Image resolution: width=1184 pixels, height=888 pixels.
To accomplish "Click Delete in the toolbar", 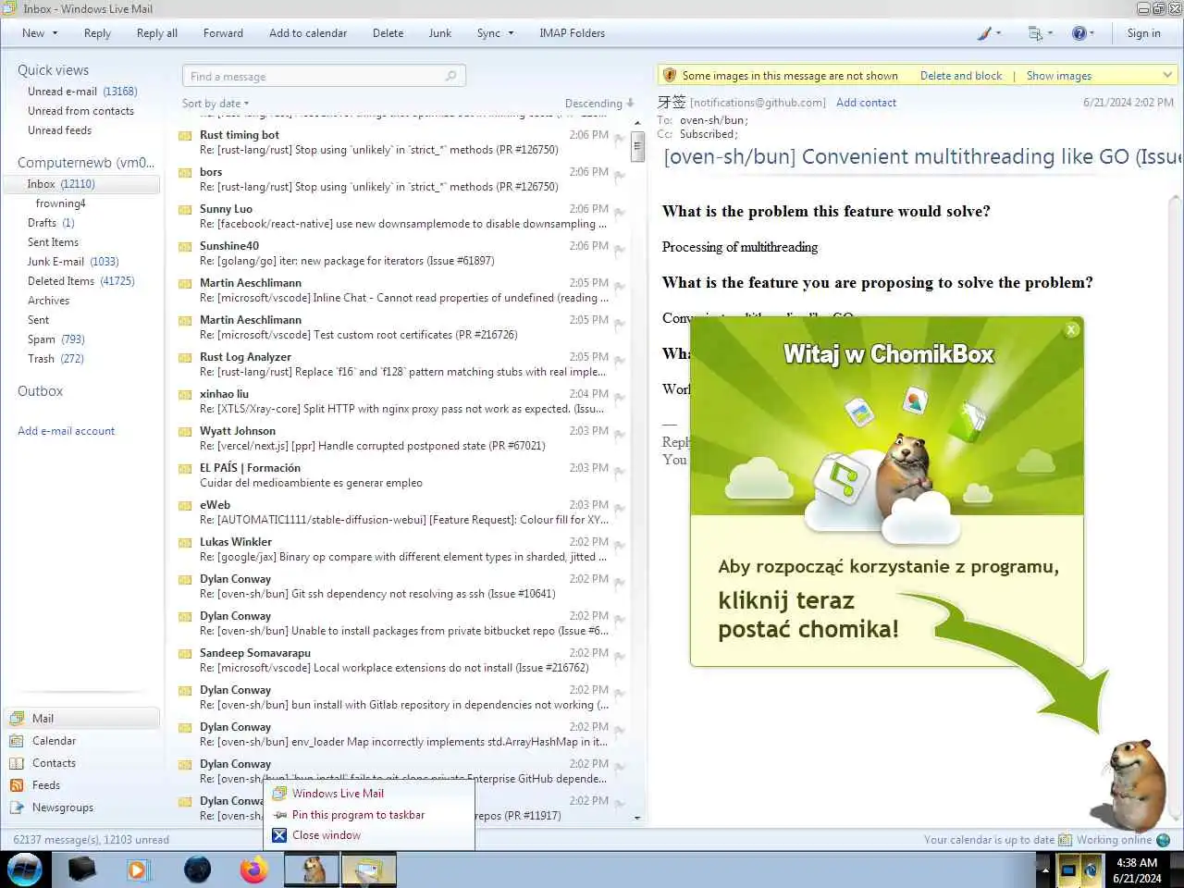I will pos(388,33).
